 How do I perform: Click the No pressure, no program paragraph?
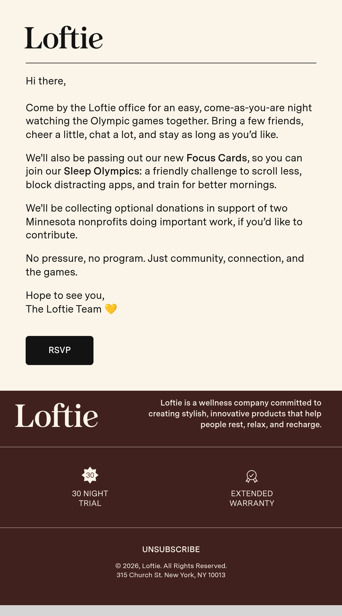point(165,265)
